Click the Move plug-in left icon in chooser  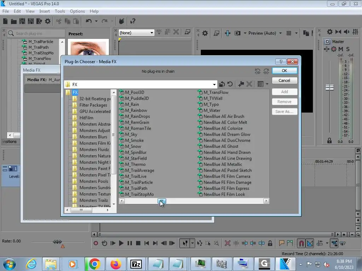click(x=258, y=71)
